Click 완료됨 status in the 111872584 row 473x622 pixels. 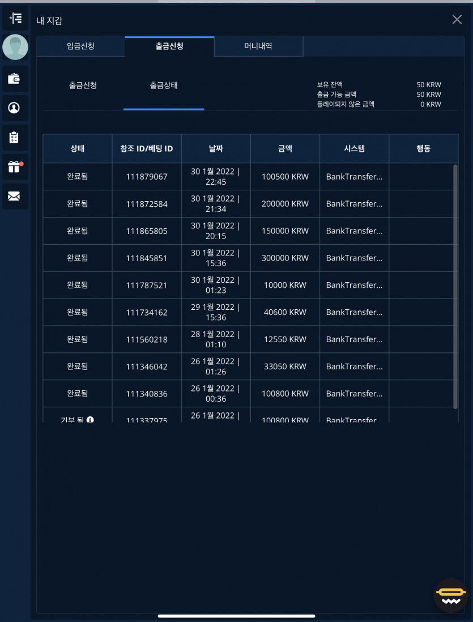pos(78,204)
